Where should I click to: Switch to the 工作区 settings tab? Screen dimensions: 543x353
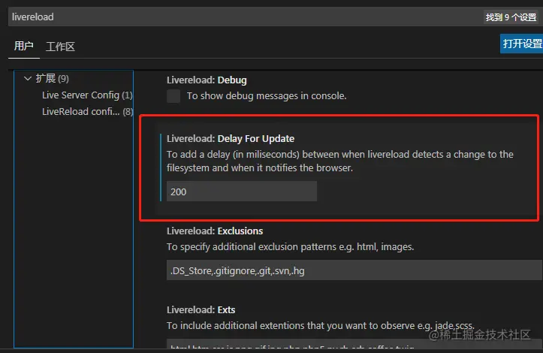coord(60,47)
